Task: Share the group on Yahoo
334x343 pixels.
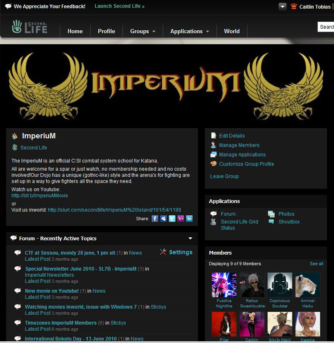Action: (x=181, y=219)
